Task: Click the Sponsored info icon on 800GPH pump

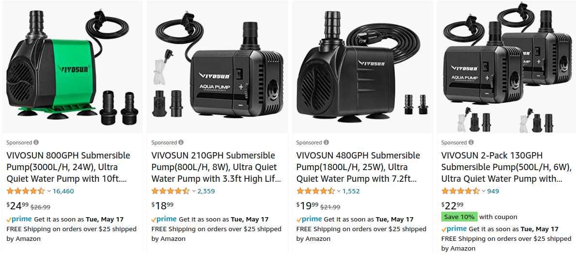Action: (x=36, y=142)
